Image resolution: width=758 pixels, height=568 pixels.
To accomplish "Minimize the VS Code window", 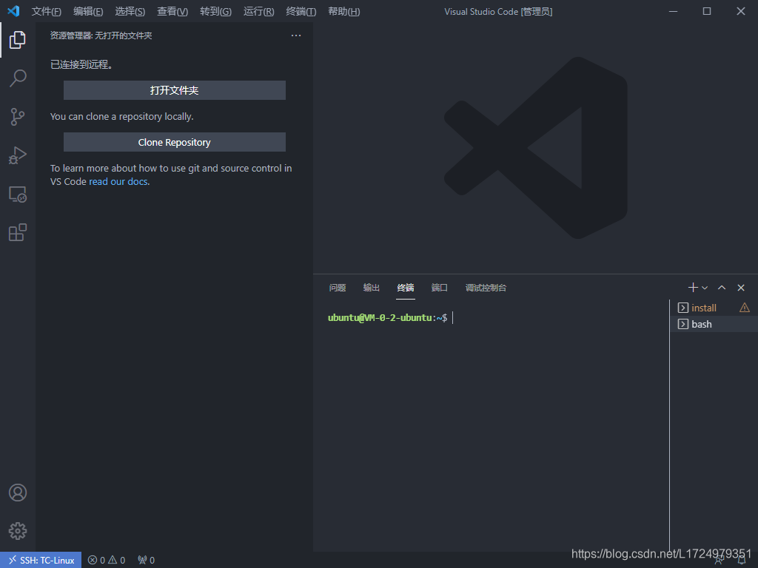I will click(673, 11).
